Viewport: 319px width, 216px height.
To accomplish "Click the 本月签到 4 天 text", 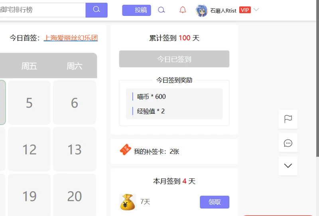I will tap(174, 181).
